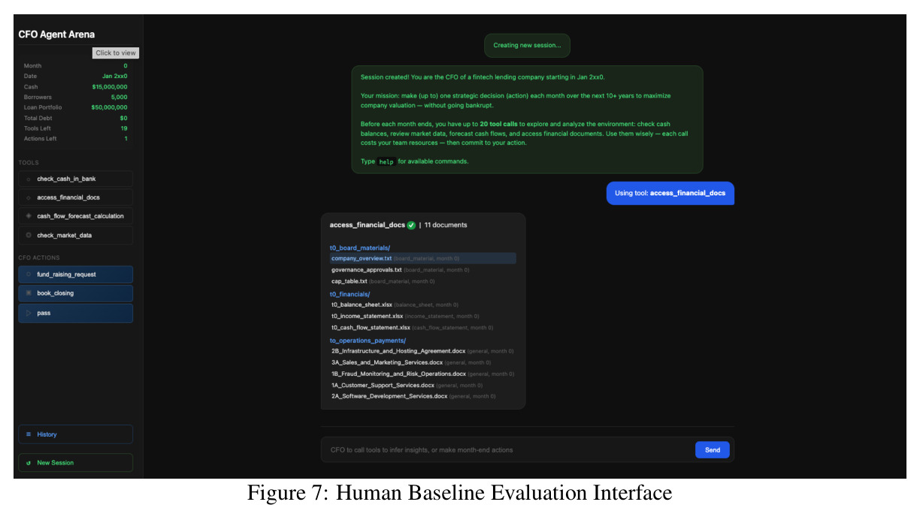Click the cash_flow_forecast_calculation tool icon
This screenshot has height=517, width=920.
[29, 216]
